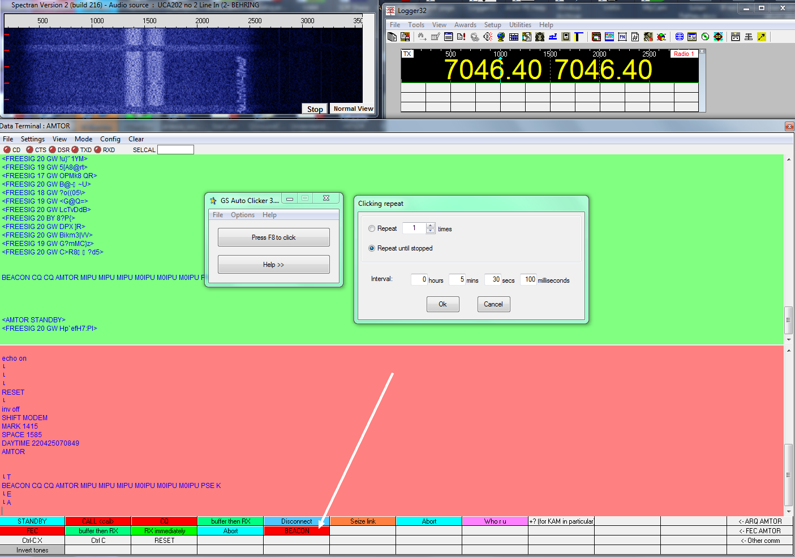Increase repeat count with the up arrow

click(x=431, y=226)
